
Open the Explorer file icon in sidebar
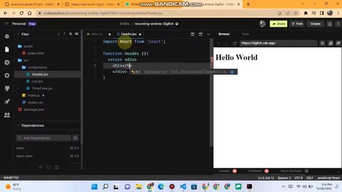[x=7, y=50]
